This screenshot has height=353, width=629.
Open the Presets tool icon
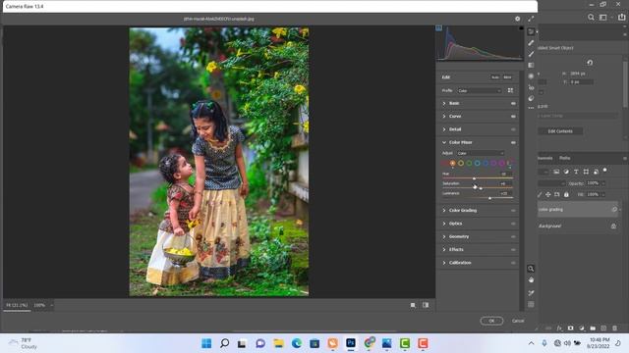pyautogui.click(x=531, y=98)
